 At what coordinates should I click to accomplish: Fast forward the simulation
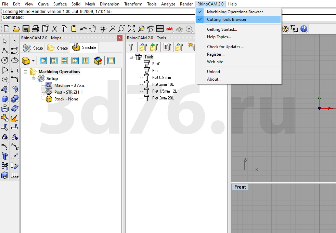75,60
